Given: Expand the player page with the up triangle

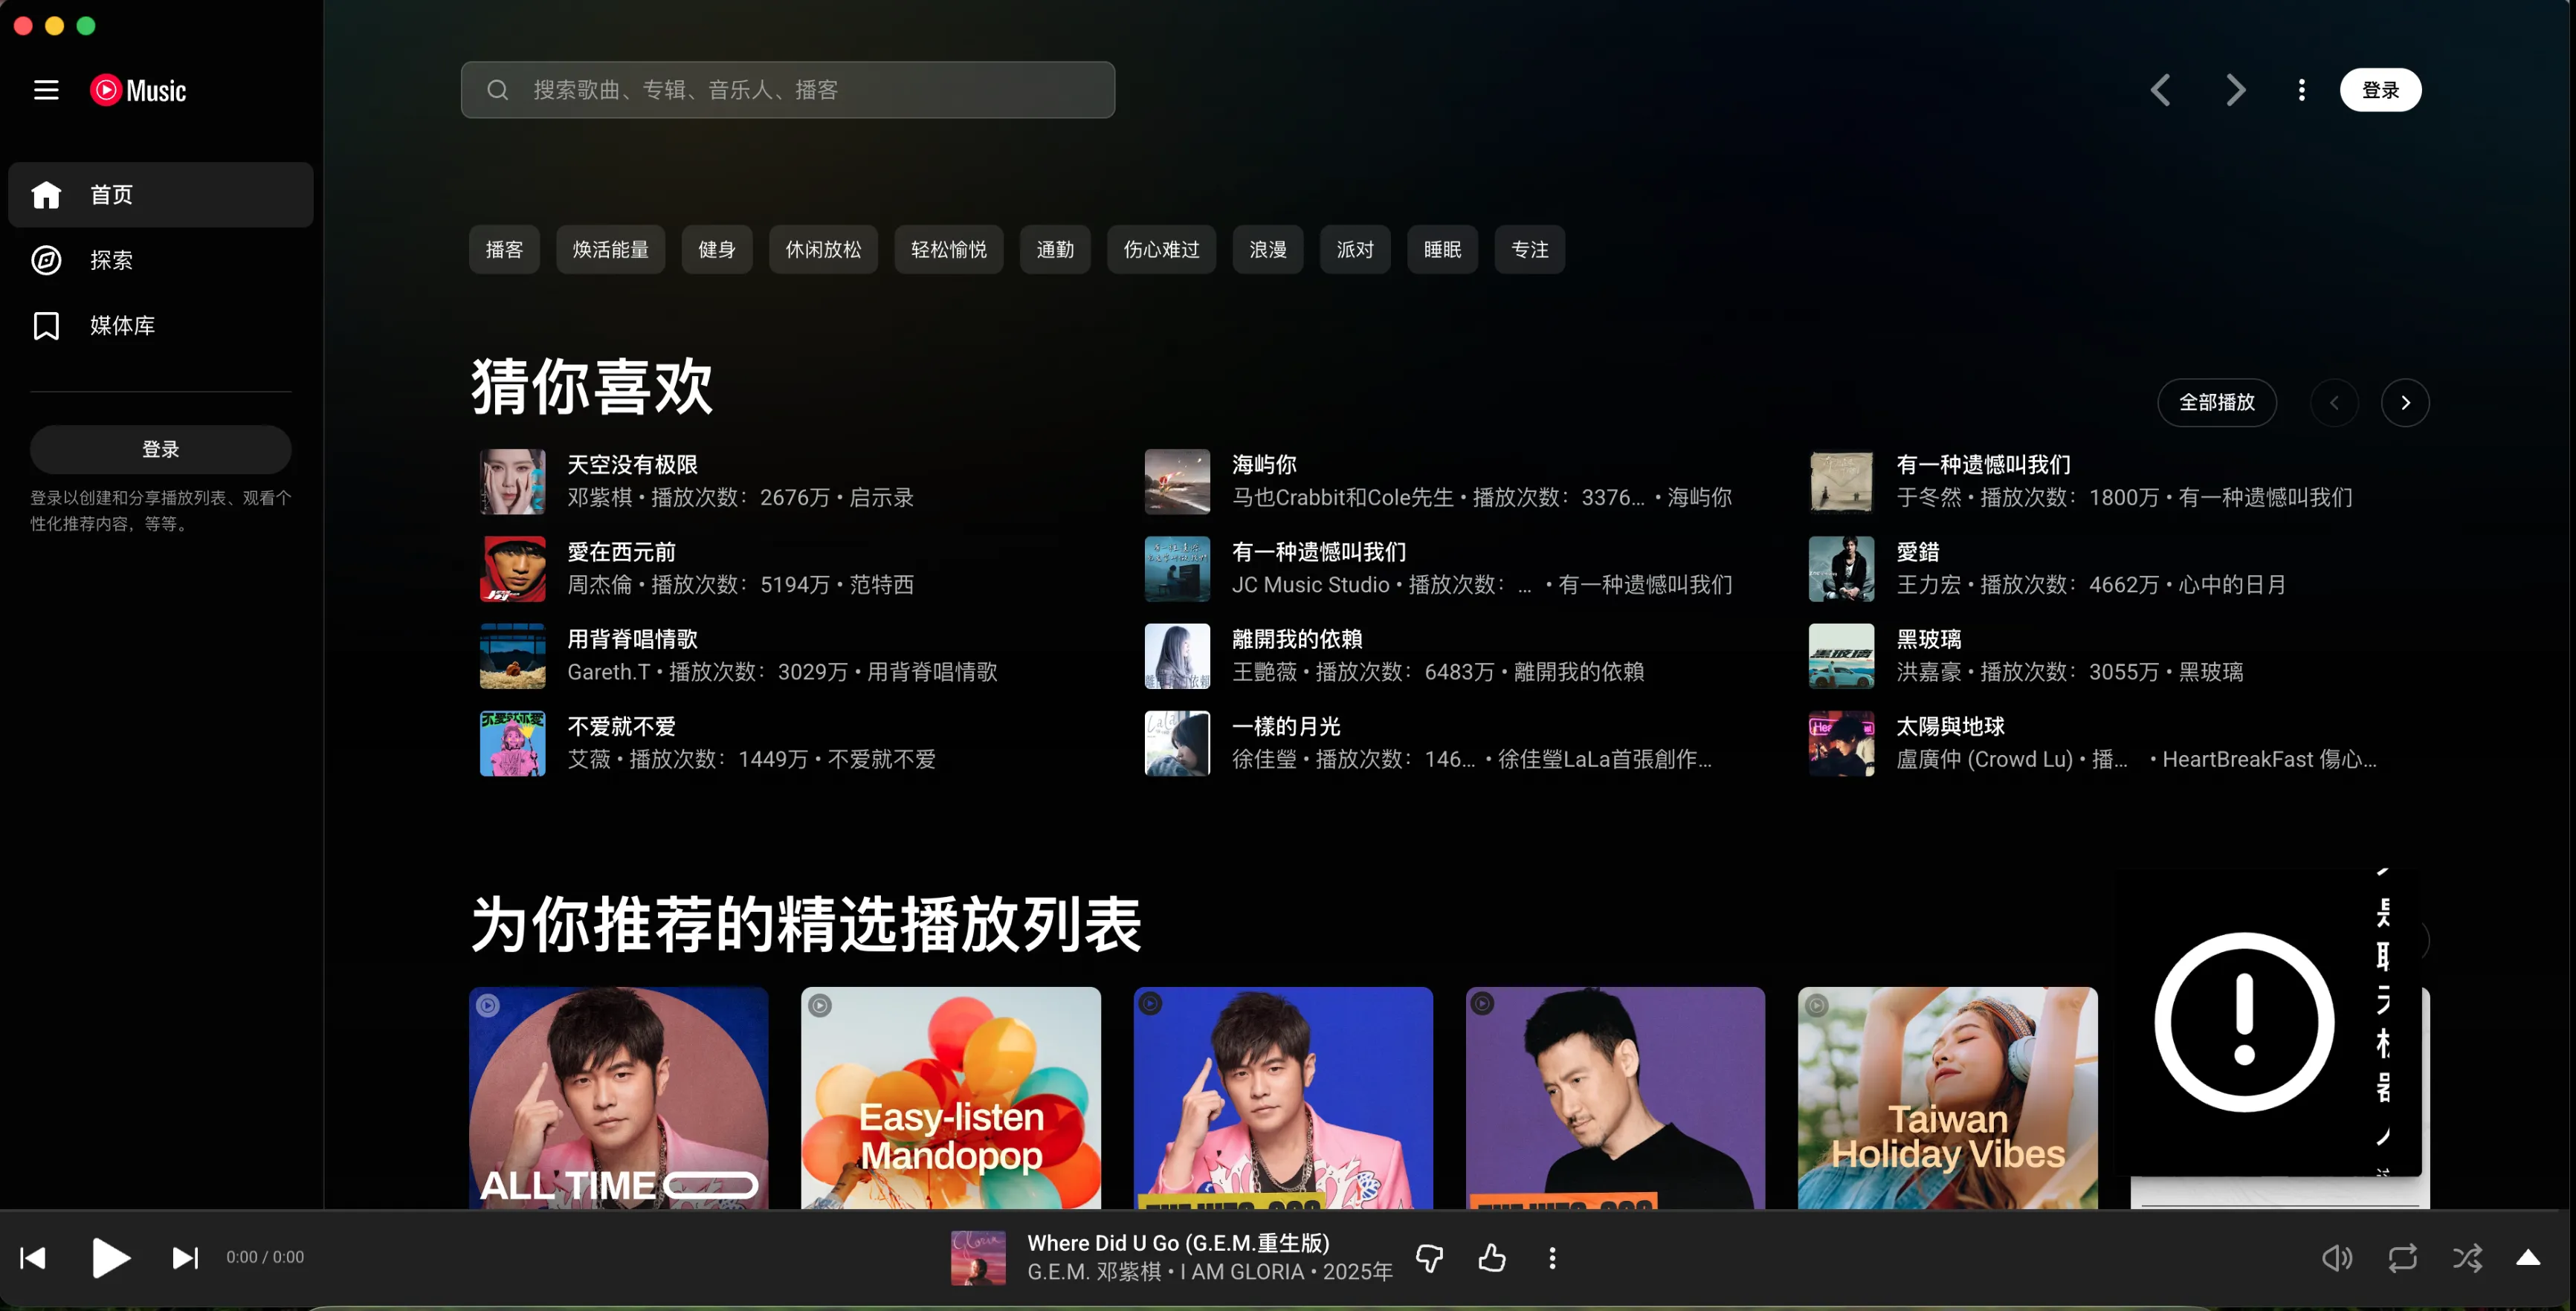Looking at the screenshot, I should 2528,1258.
